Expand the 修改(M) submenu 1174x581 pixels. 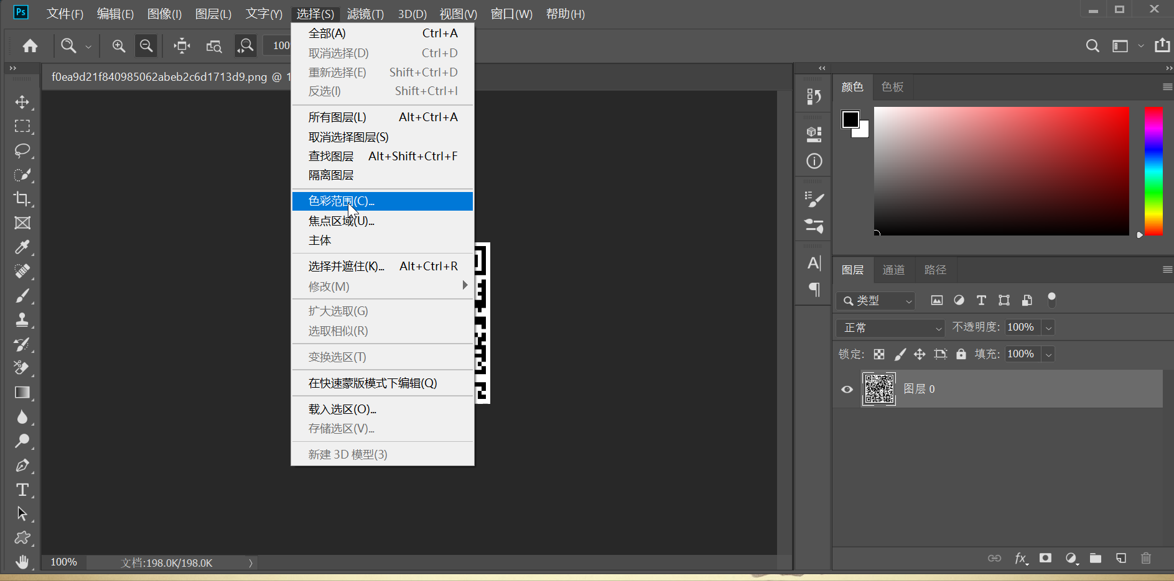click(x=383, y=286)
